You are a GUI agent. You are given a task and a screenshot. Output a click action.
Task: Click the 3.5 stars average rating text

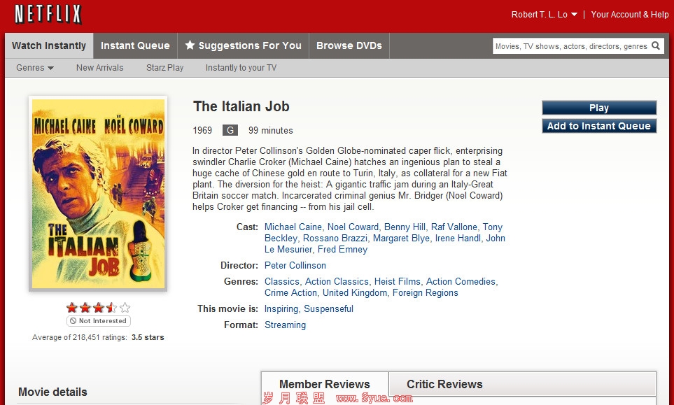click(148, 337)
